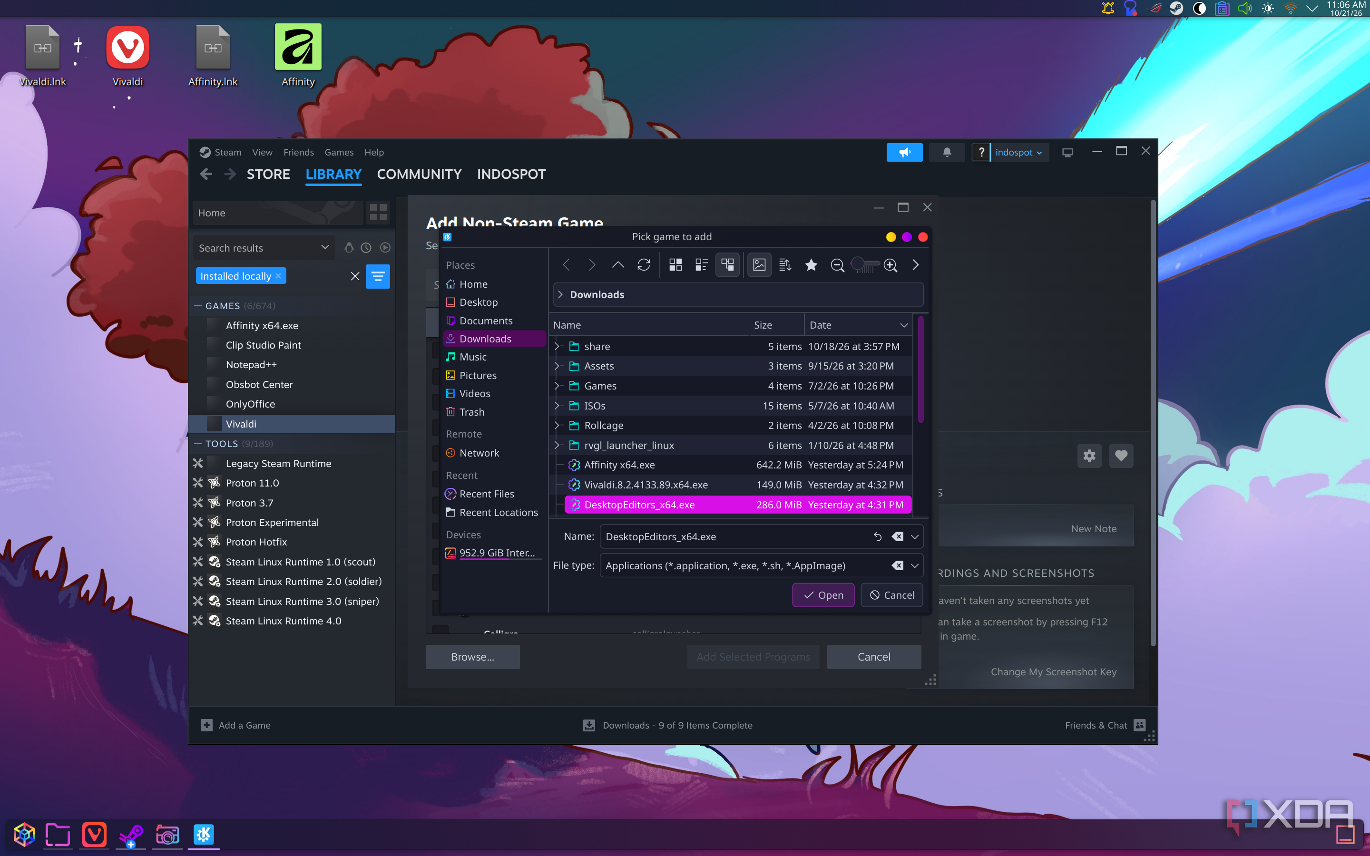Toggle Steam library grid view icon
The height and width of the screenshot is (856, 1370).
pyautogui.click(x=378, y=212)
